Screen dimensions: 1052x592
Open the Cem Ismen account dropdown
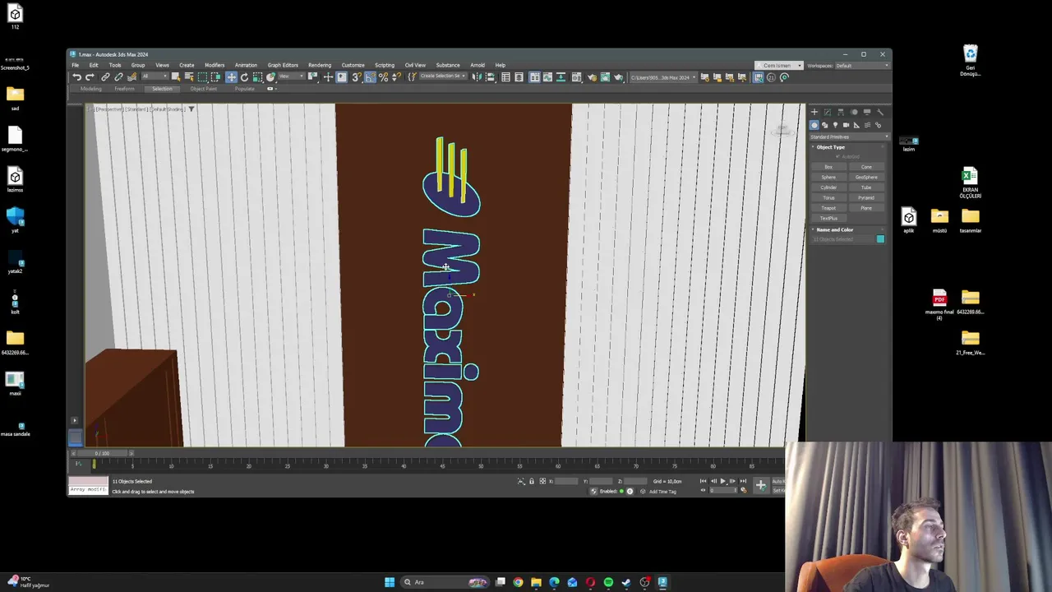pyautogui.click(x=780, y=66)
